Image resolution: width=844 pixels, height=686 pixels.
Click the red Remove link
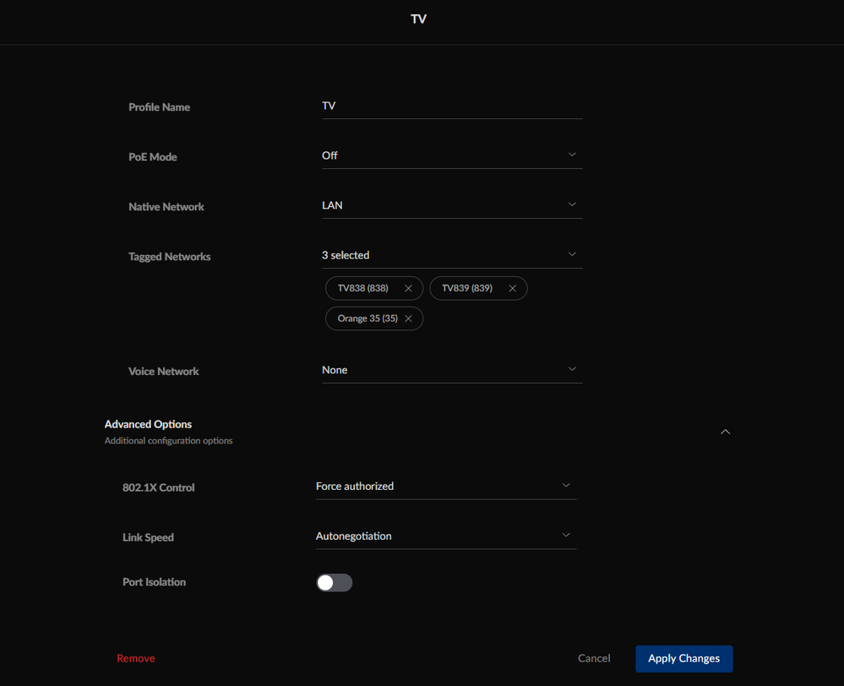tap(136, 658)
